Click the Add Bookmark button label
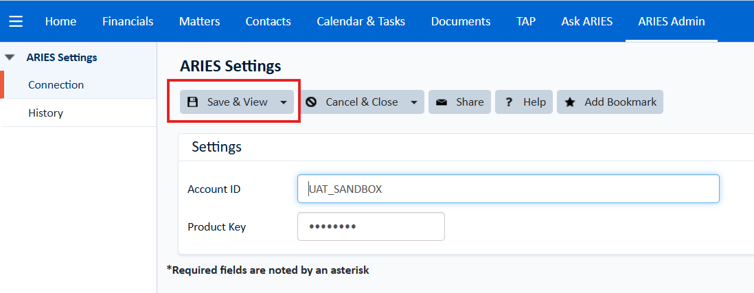The width and height of the screenshot is (754, 293). (x=620, y=102)
